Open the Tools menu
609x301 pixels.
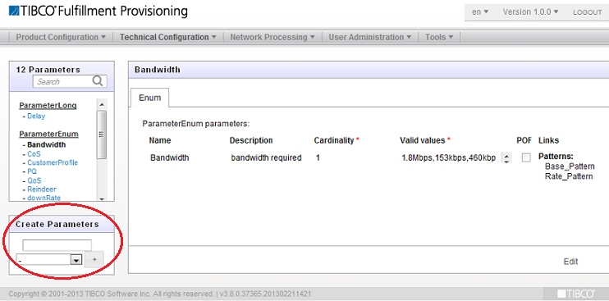[x=439, y=37]
